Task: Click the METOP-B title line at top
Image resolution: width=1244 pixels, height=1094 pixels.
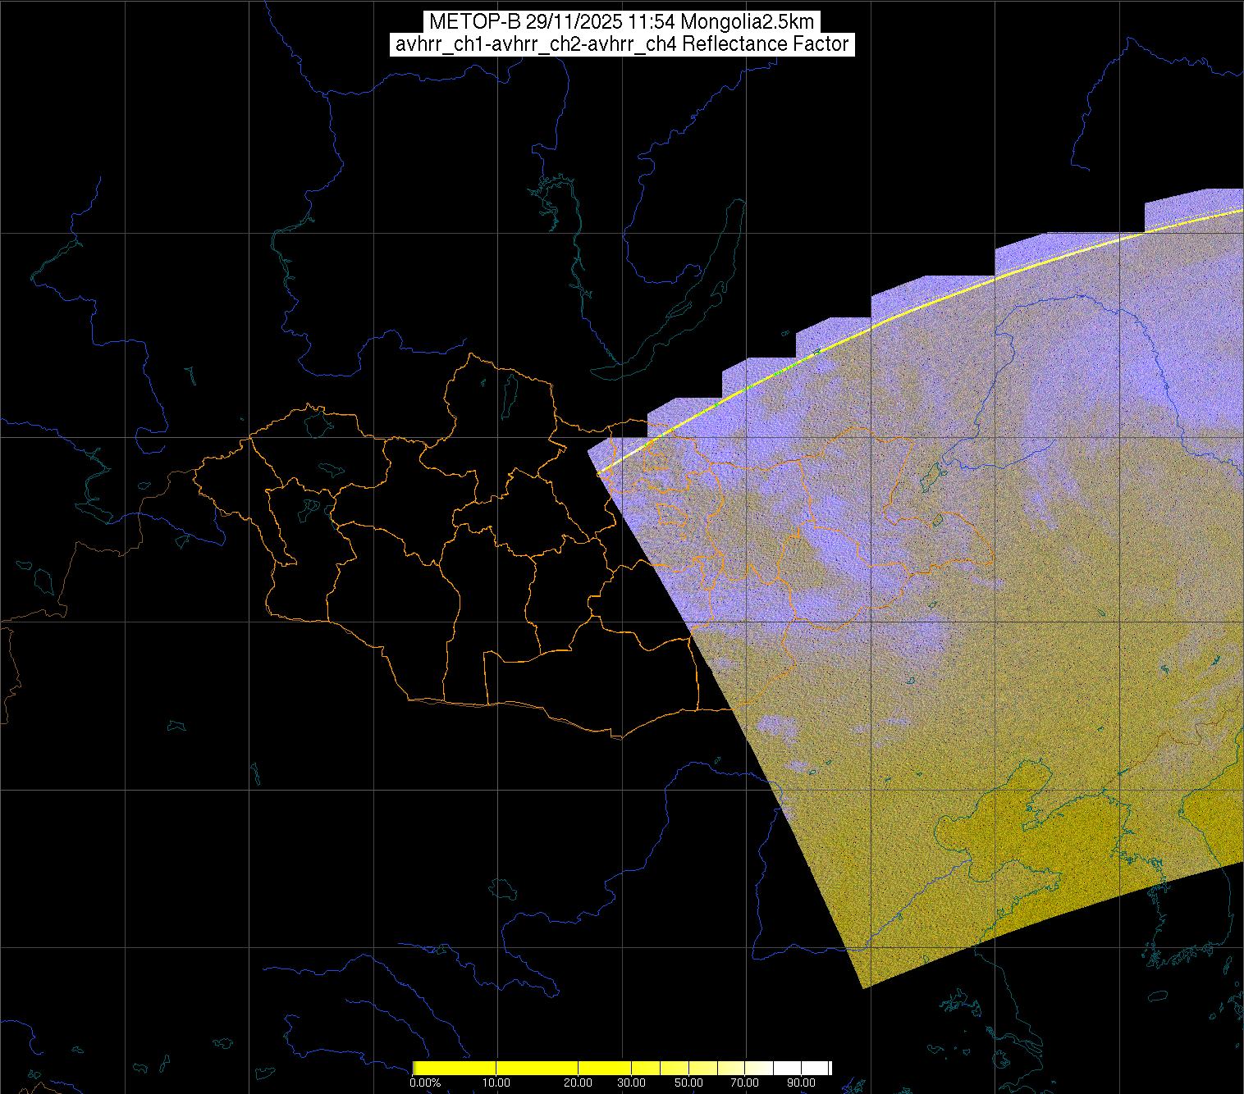Action: pos(621,22)
